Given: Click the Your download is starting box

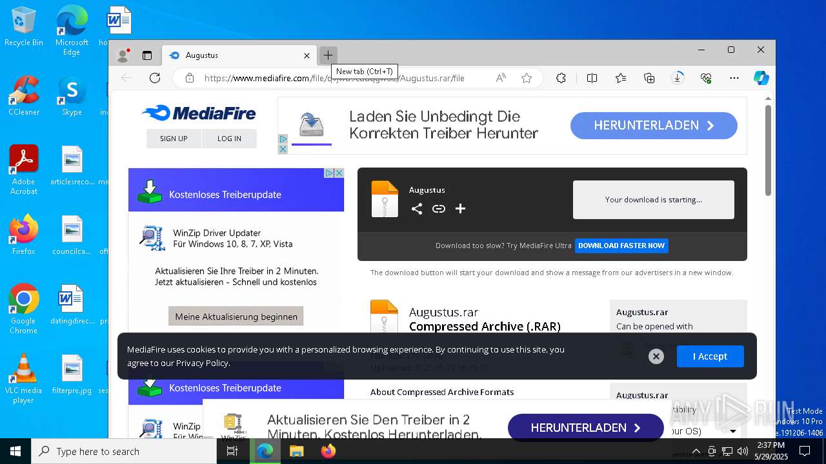Looking at the screenshot, I should [654, 200].
